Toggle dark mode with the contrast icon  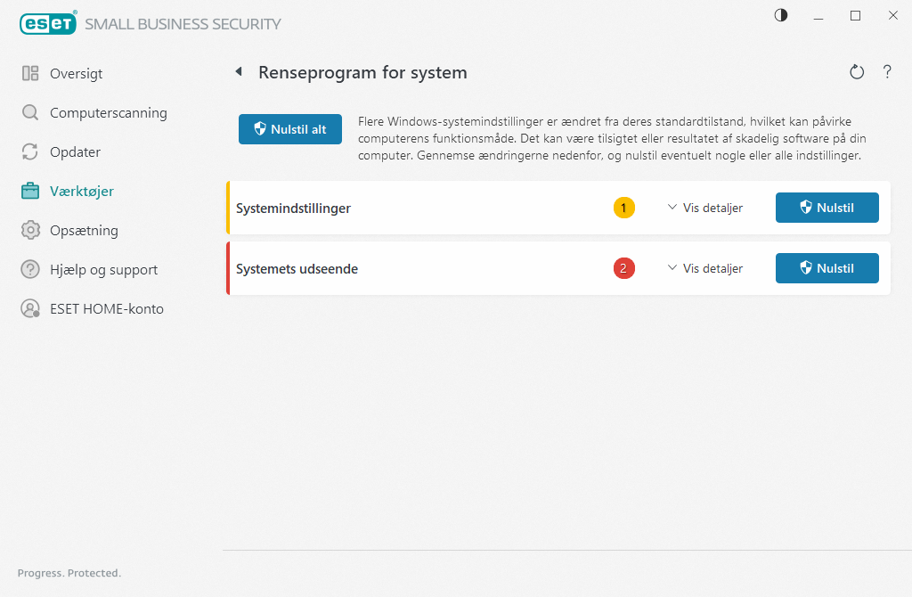[780, 15]
